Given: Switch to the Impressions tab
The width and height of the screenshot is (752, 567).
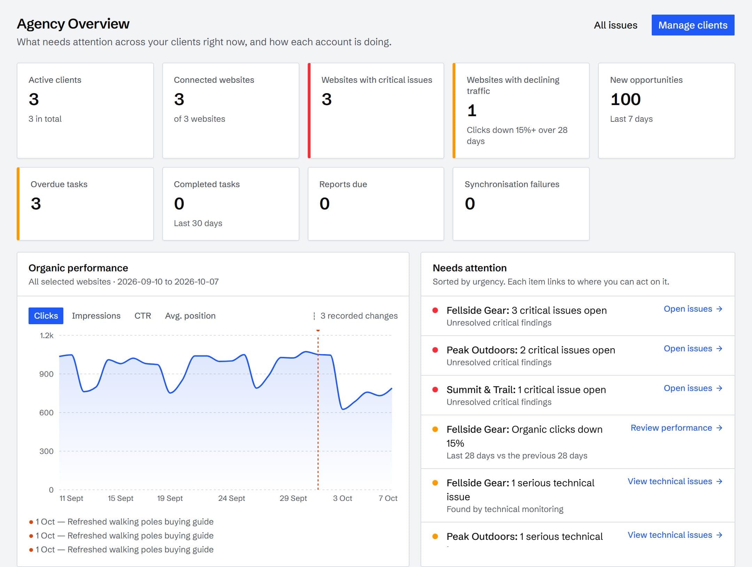Looking at the screenshot, I should click(x=96, y=316).
